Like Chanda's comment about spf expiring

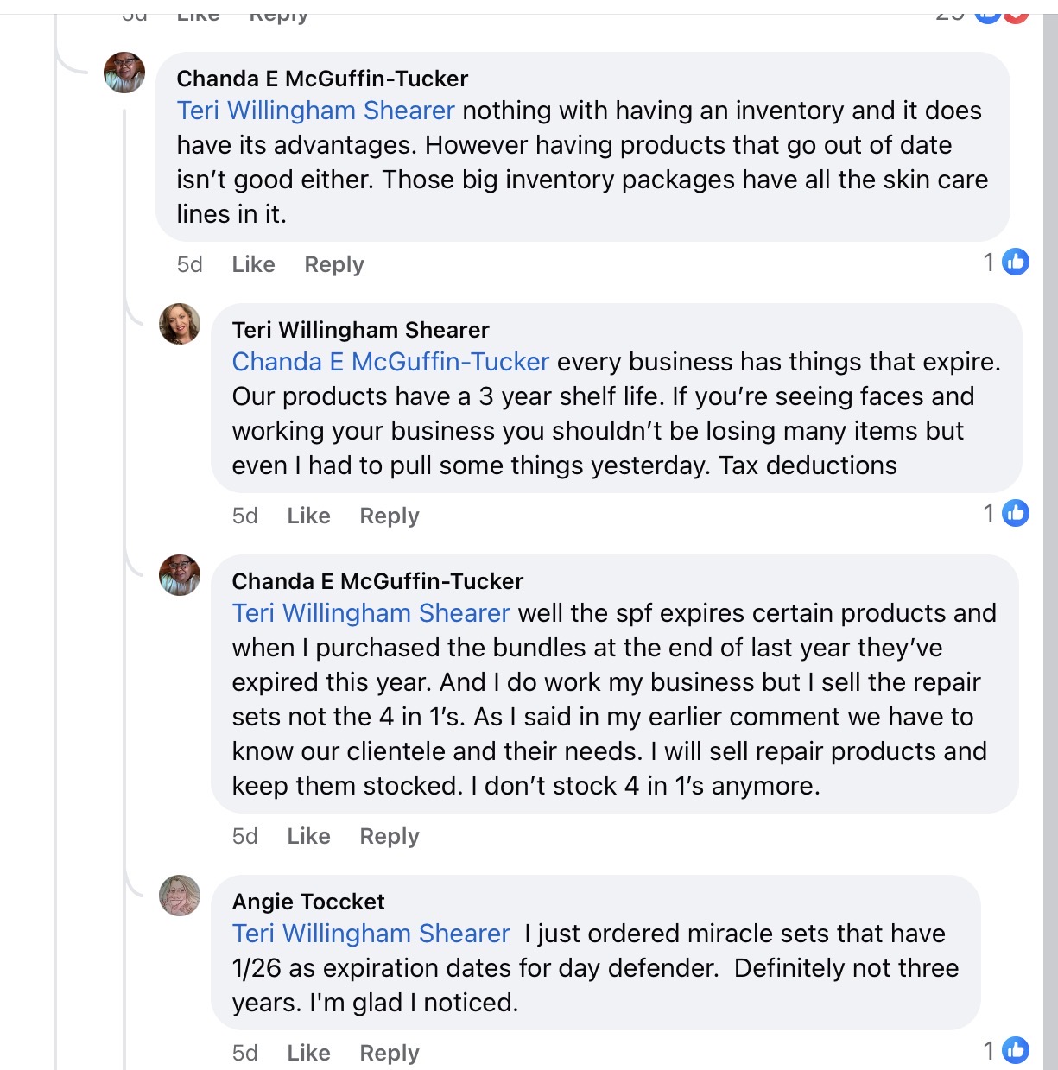(308, 836)
